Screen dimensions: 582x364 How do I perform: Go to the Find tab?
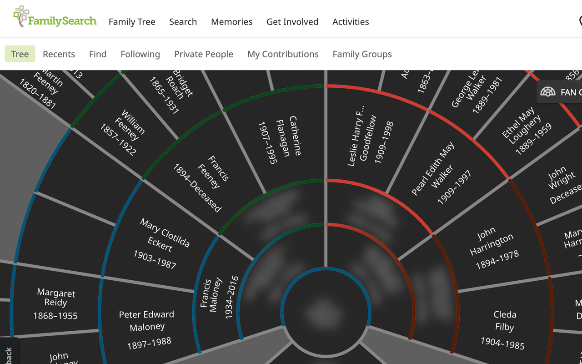point(98,54)
